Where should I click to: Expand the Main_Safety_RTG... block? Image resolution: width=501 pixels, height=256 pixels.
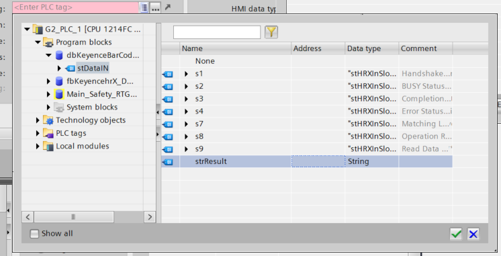[x=48, y=94]
